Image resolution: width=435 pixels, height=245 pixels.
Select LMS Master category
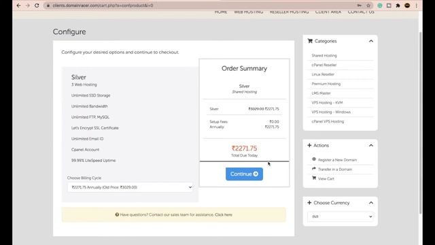[321, 93]
